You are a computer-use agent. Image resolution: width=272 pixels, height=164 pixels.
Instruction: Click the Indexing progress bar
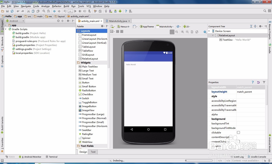(x=199, y=160)
